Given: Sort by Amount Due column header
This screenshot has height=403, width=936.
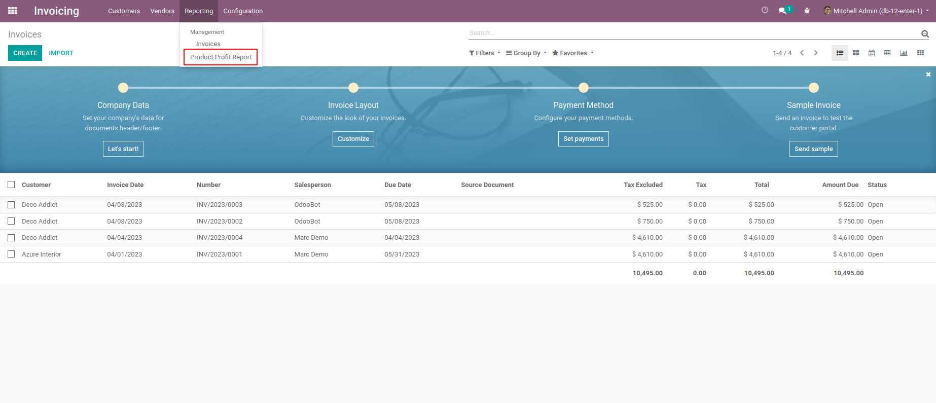Looking at the screenshot, I should point(840,185).
